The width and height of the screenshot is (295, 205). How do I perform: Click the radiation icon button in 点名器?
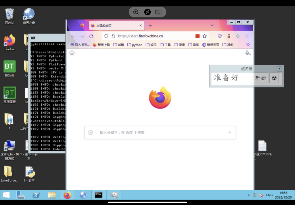pyautogui.click(x=274, y=78)
